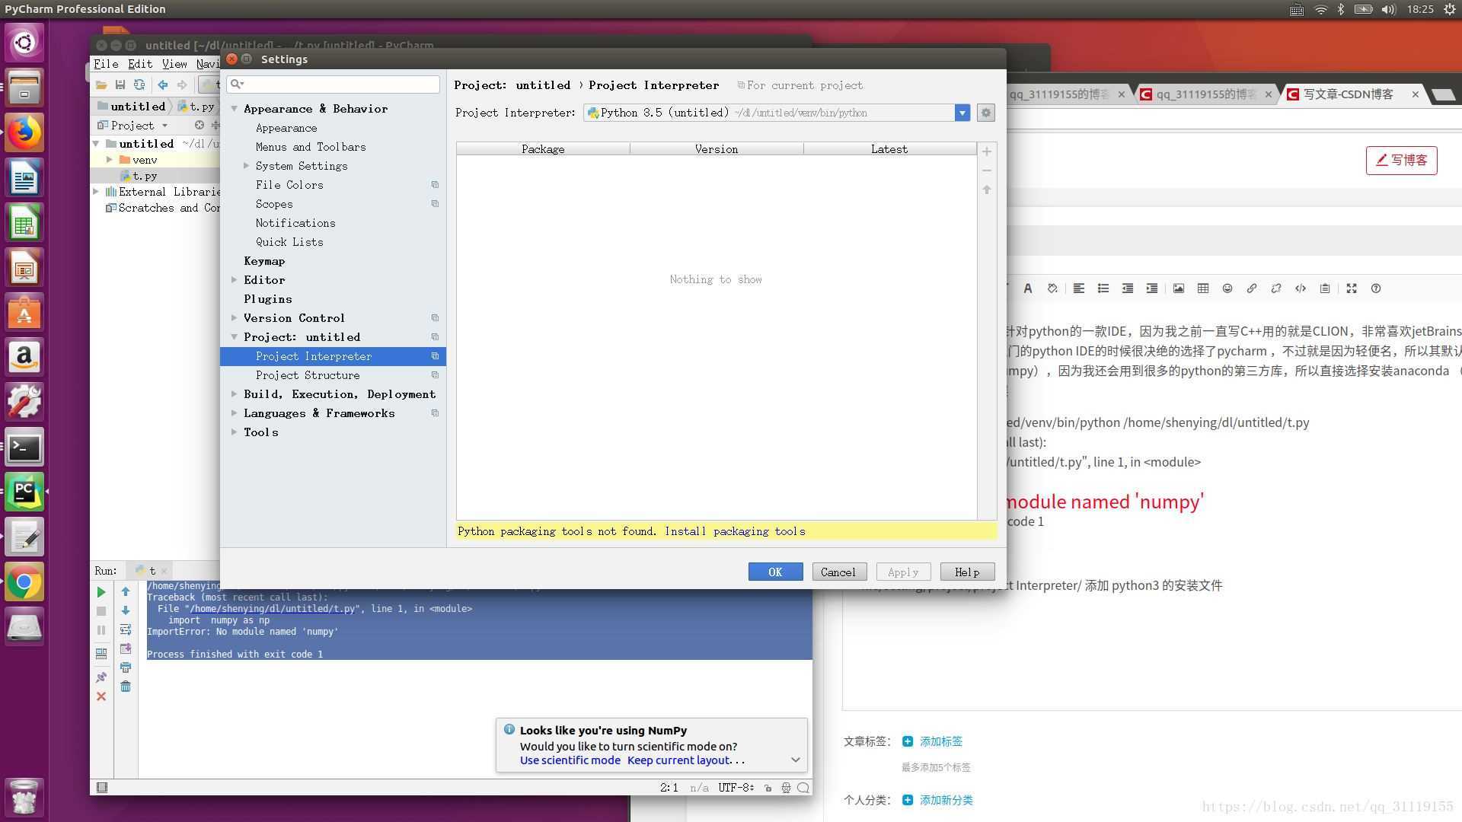Open Google Chrome from the dock
This screenshot has width=1462, height=822.
(x=24, y=583)
